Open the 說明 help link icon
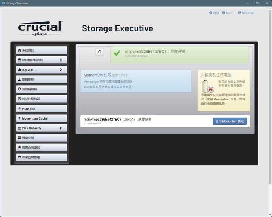Image resolution: width=272 pixels, height=217 pixels. click(211, 13)
